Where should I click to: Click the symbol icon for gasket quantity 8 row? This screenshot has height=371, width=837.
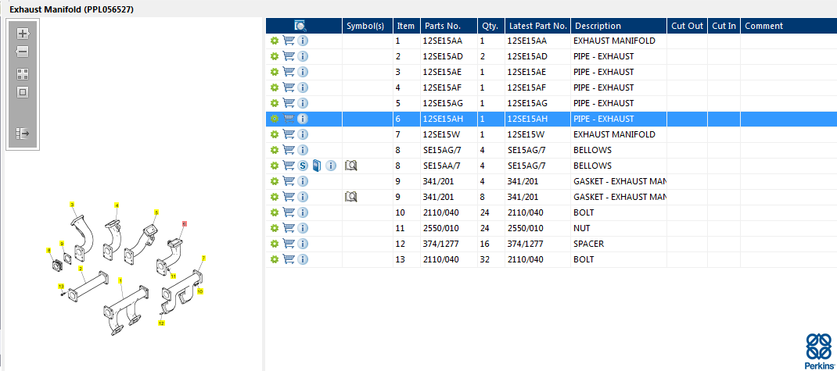pos(350,197)
